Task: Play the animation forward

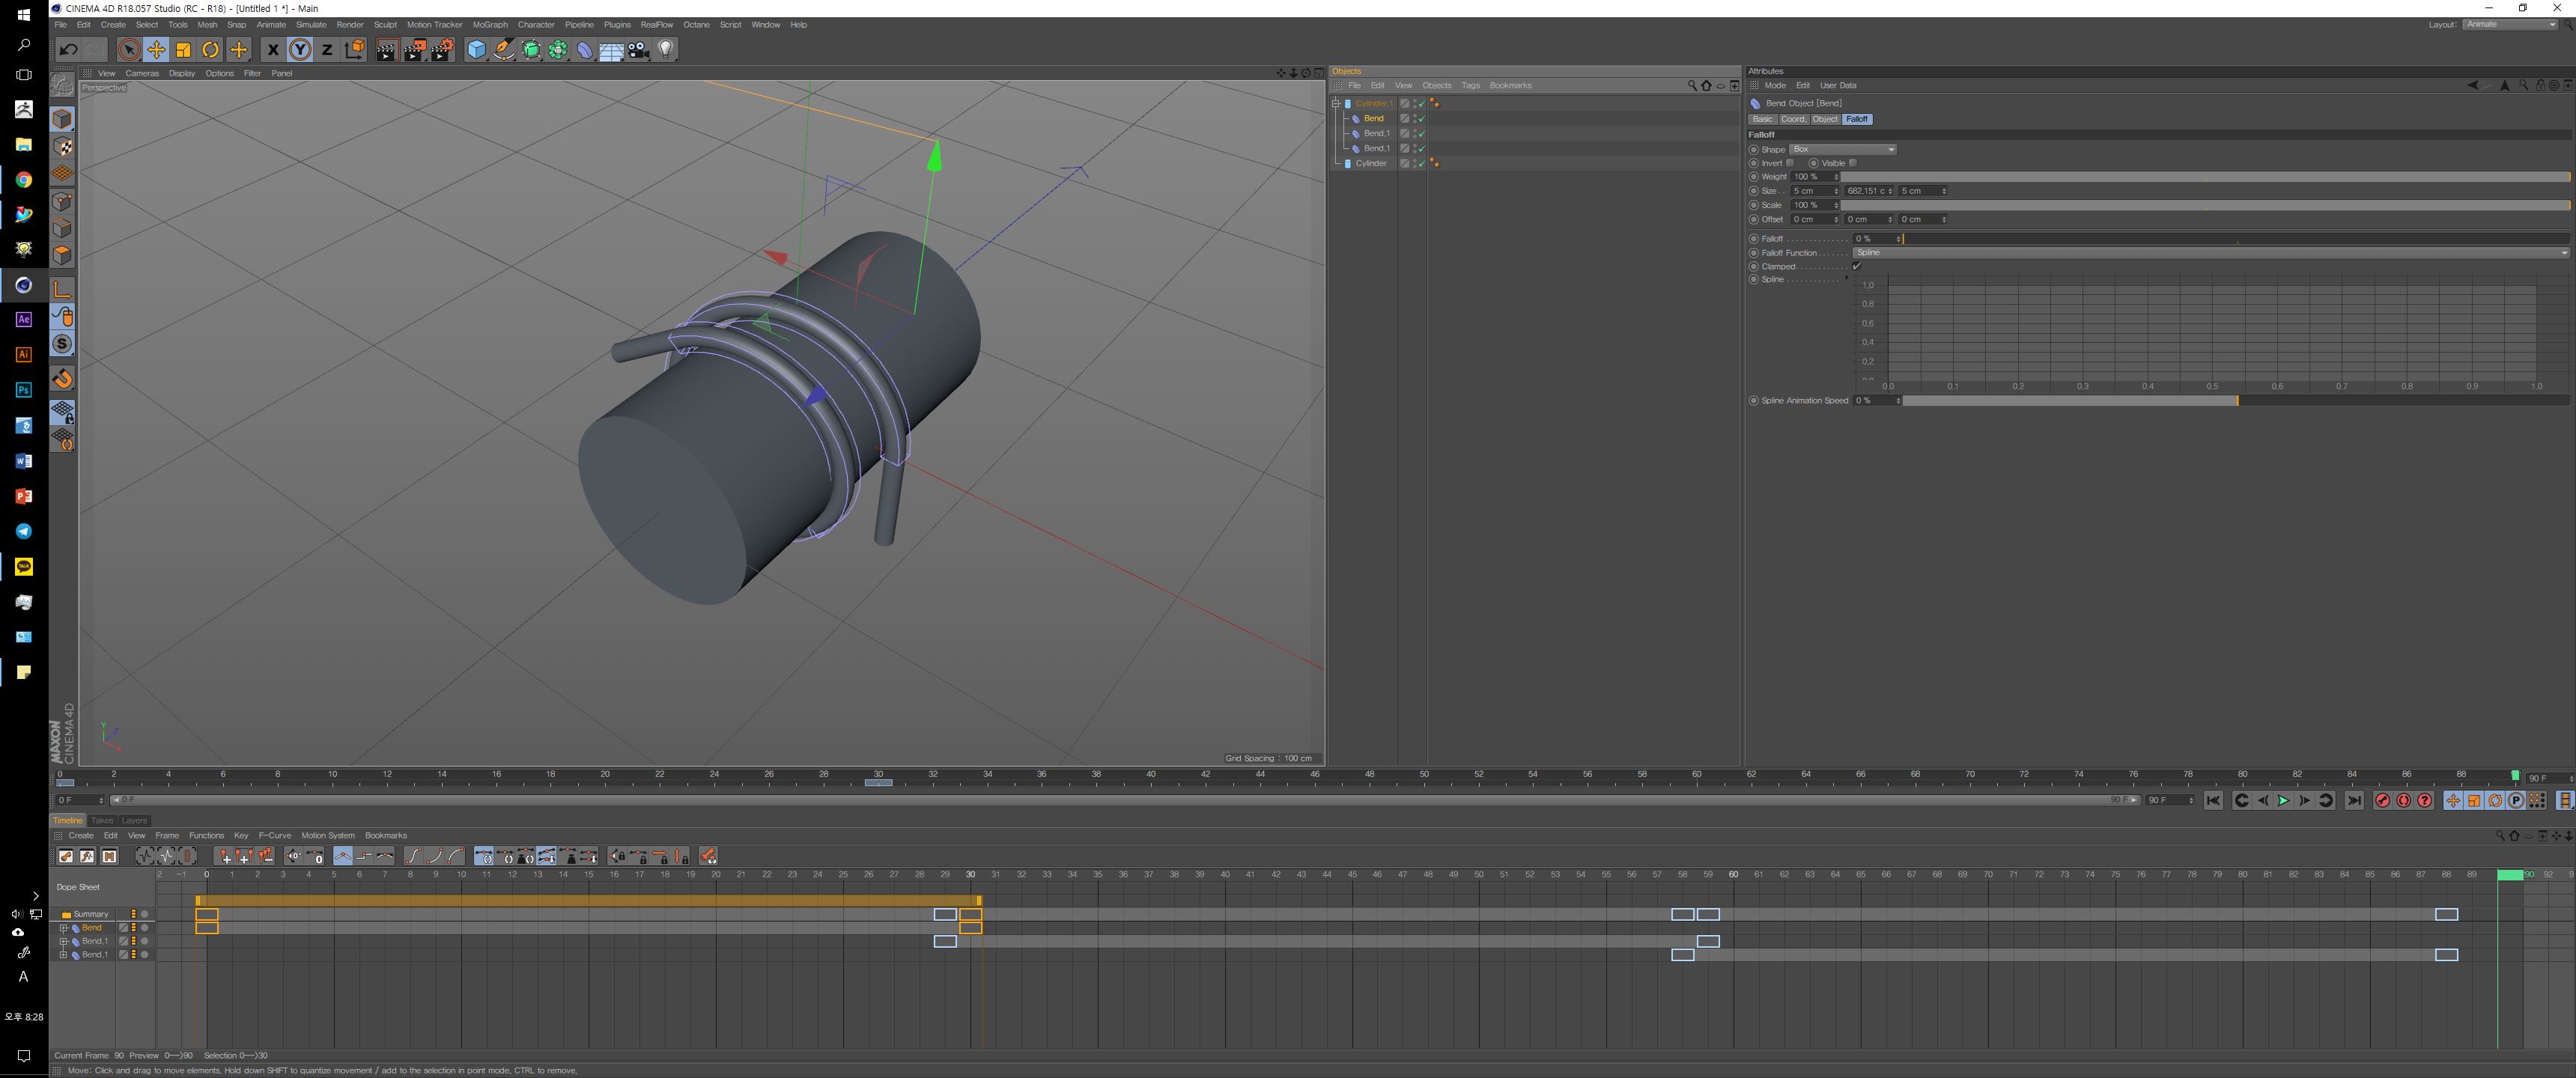Action: 2283,800
